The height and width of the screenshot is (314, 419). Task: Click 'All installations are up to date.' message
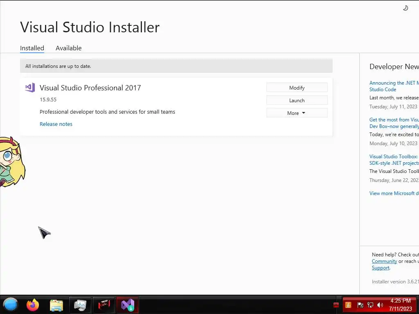58,66
